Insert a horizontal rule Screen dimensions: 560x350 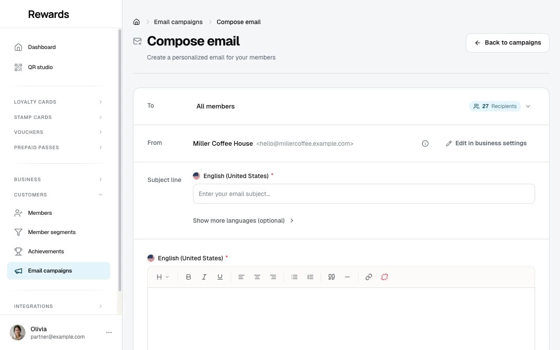(347, 277)
